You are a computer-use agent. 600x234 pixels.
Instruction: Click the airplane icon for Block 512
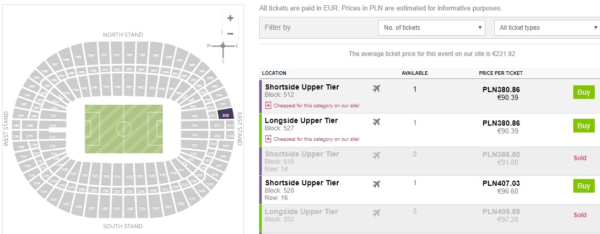click(376, 88)
